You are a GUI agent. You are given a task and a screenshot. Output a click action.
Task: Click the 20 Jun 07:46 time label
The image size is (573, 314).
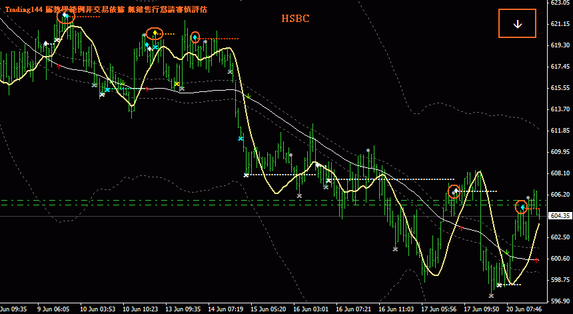click(x=525, y=309)
